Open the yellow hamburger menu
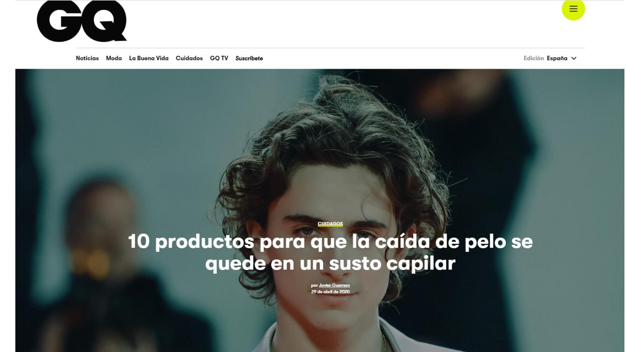Screen dimensions: 626x352 coord(573,9)
